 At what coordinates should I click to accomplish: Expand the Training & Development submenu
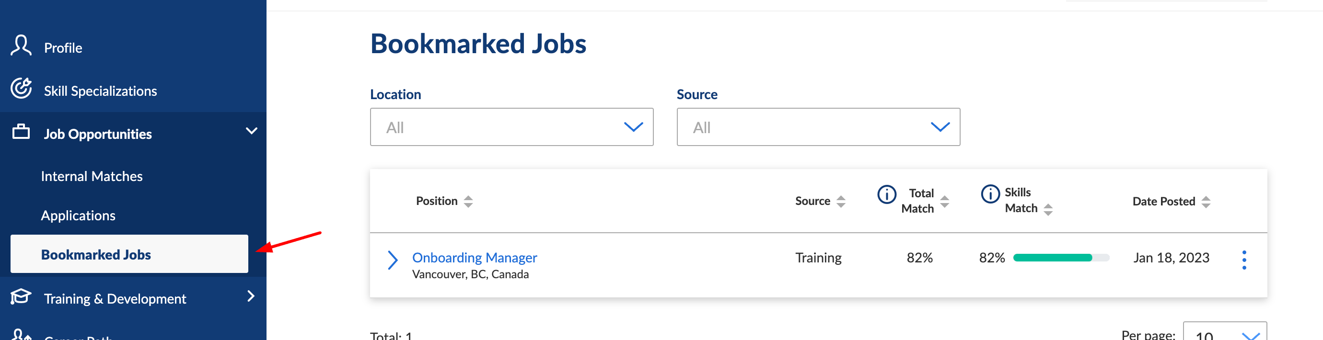click(251, 296)
